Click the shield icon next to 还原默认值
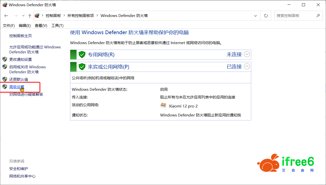326x185 pixels. [5, 79]
